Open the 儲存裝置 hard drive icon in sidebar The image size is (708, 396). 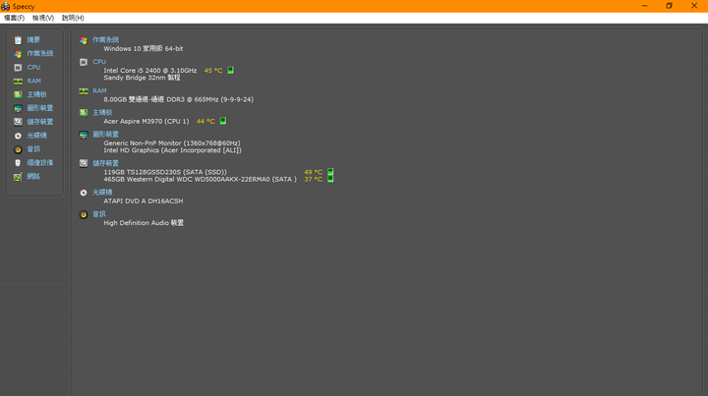(x=18, y=122)
